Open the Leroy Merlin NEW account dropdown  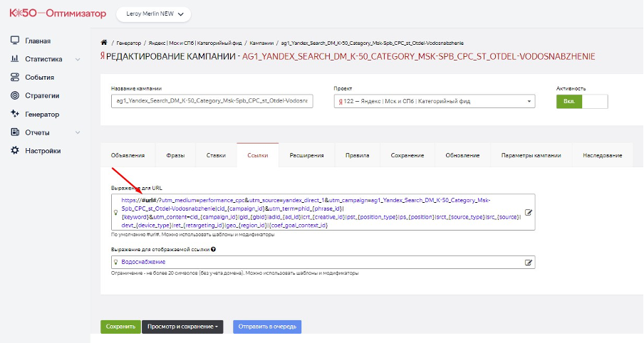point(154,14)
